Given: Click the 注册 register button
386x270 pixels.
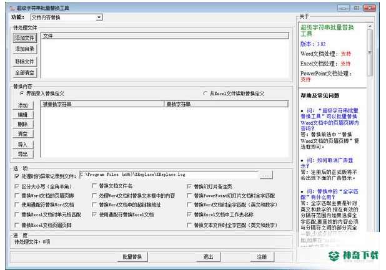Looking at the screenshot, I should pyautogui.click(x=262, y=257).
